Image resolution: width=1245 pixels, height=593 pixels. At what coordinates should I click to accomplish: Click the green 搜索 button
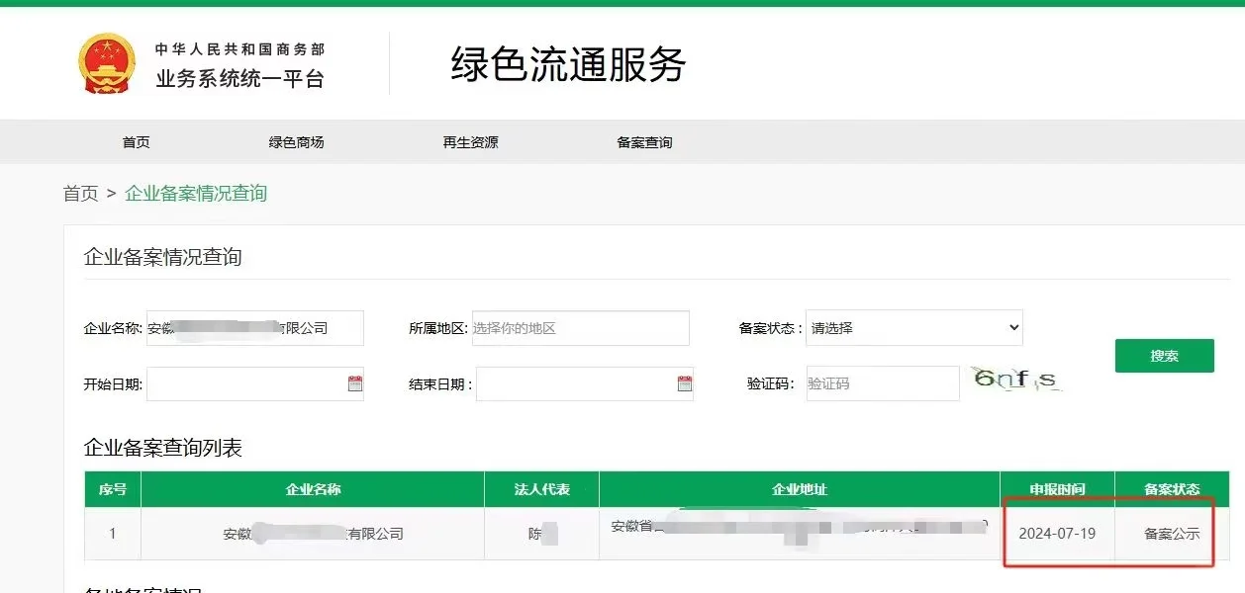pyautogui.click(x=1164, y=355)
